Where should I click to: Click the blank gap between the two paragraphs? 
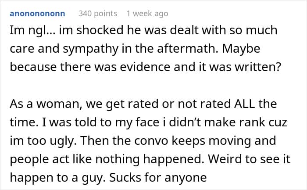tap(149, 86)
